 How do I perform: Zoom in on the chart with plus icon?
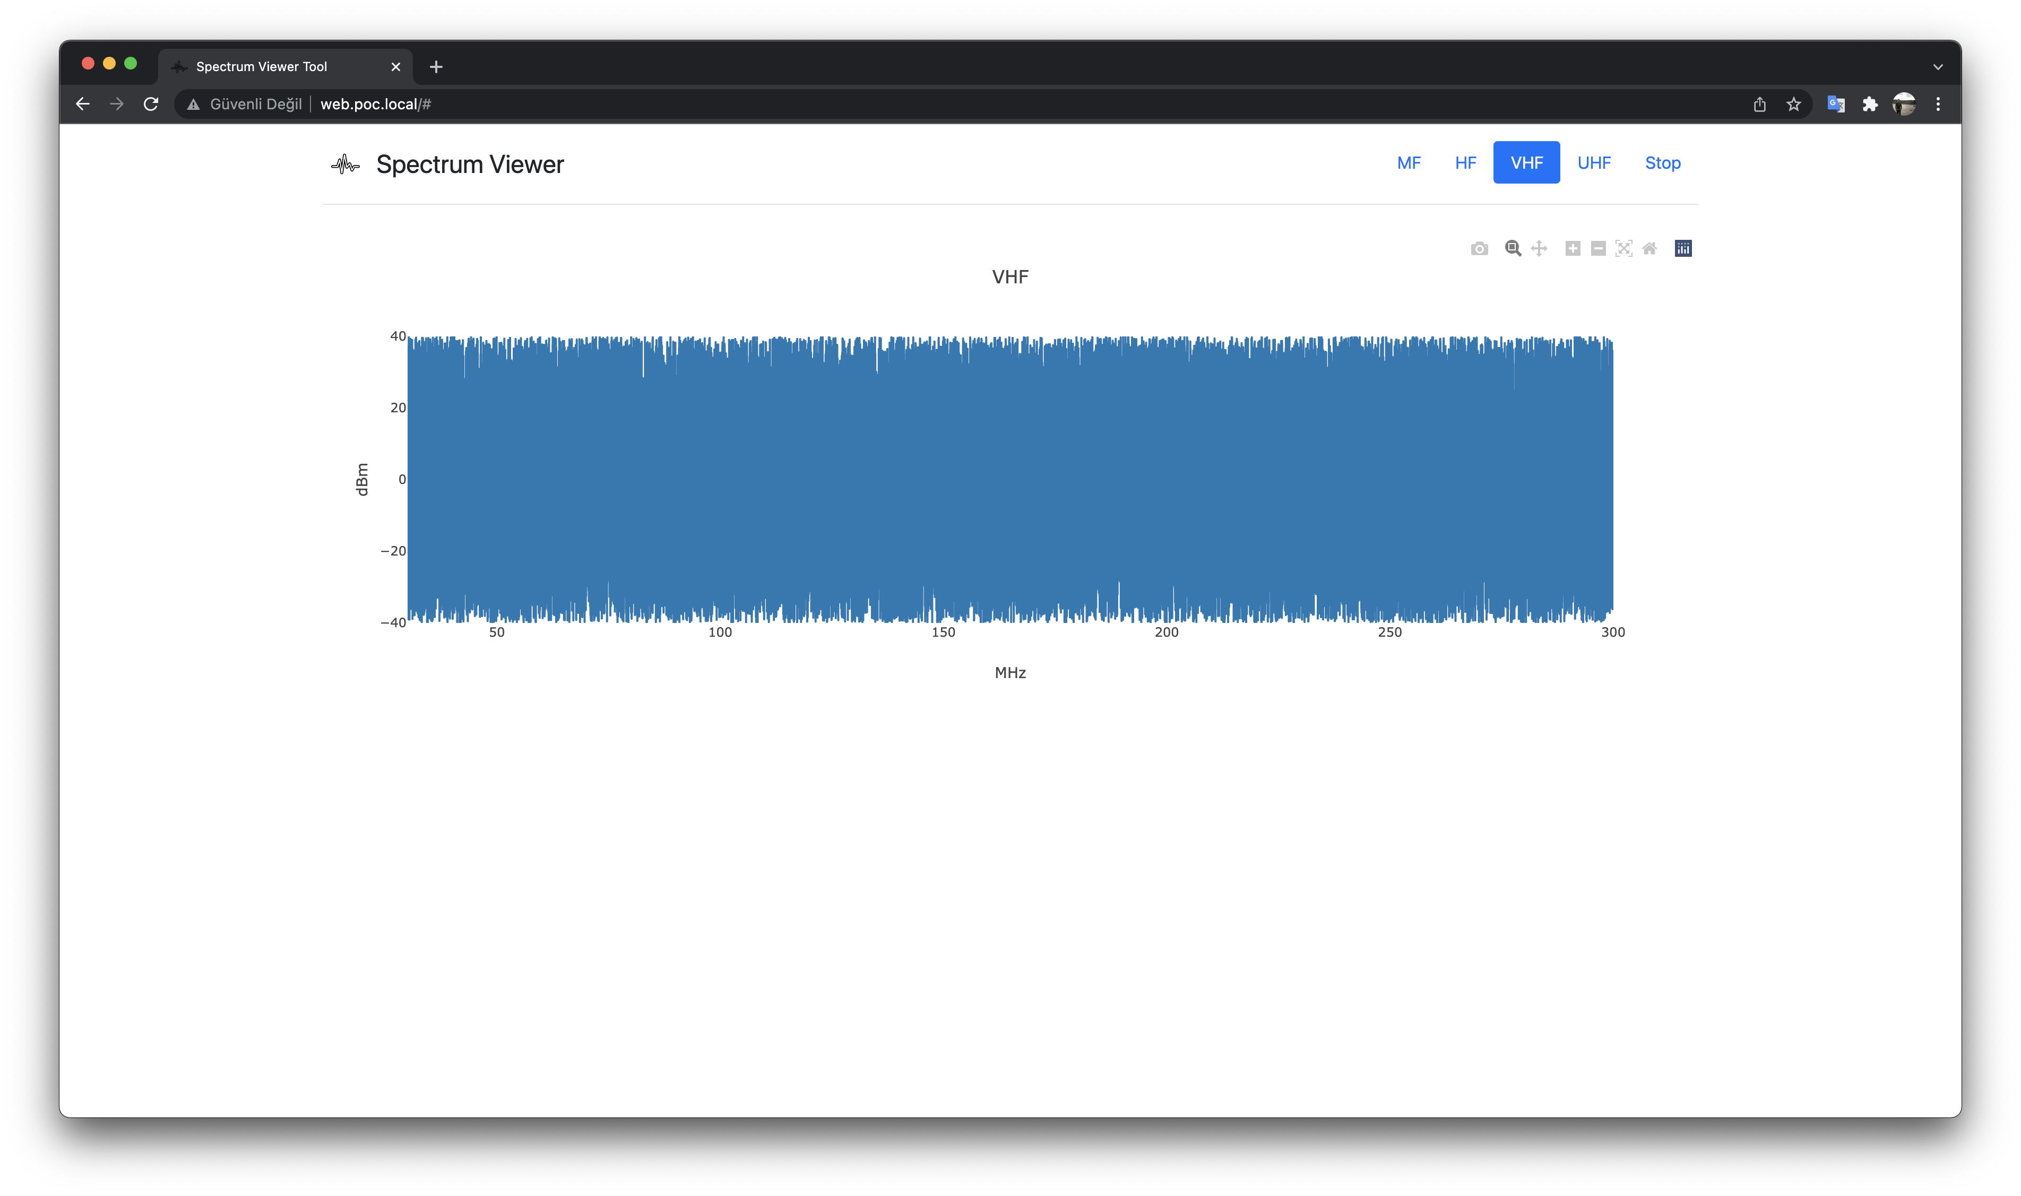coord(1572,248)
